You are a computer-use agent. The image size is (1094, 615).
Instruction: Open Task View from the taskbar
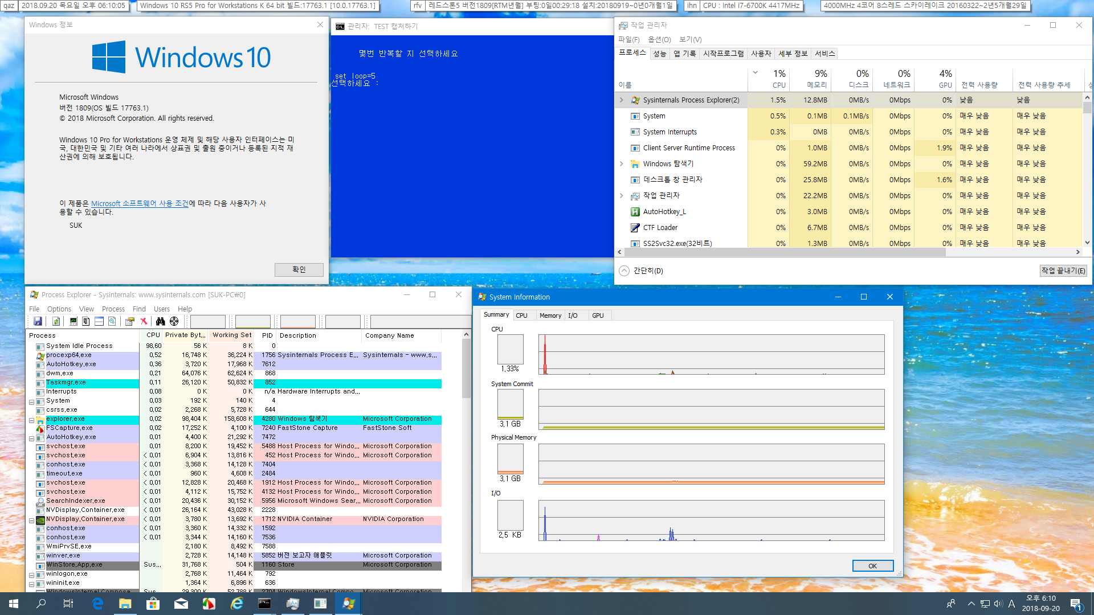tap(68, 604)
